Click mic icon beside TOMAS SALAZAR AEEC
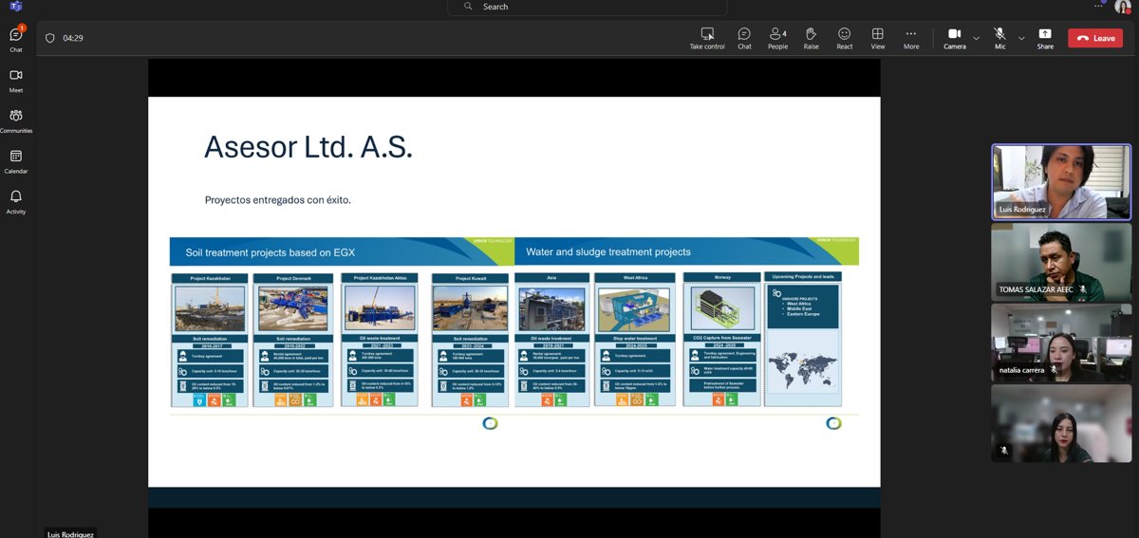This screenshot has height=538, width=1139. click(x=1081, y=289)
